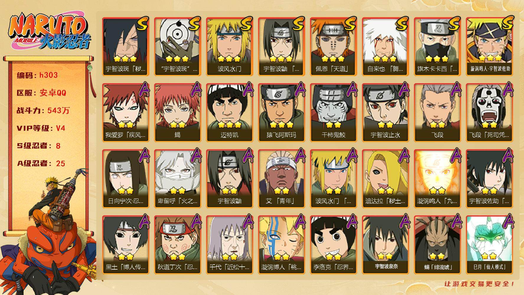Click the 蝎「绯流琥」 ninja card

(x=437, y=245)
